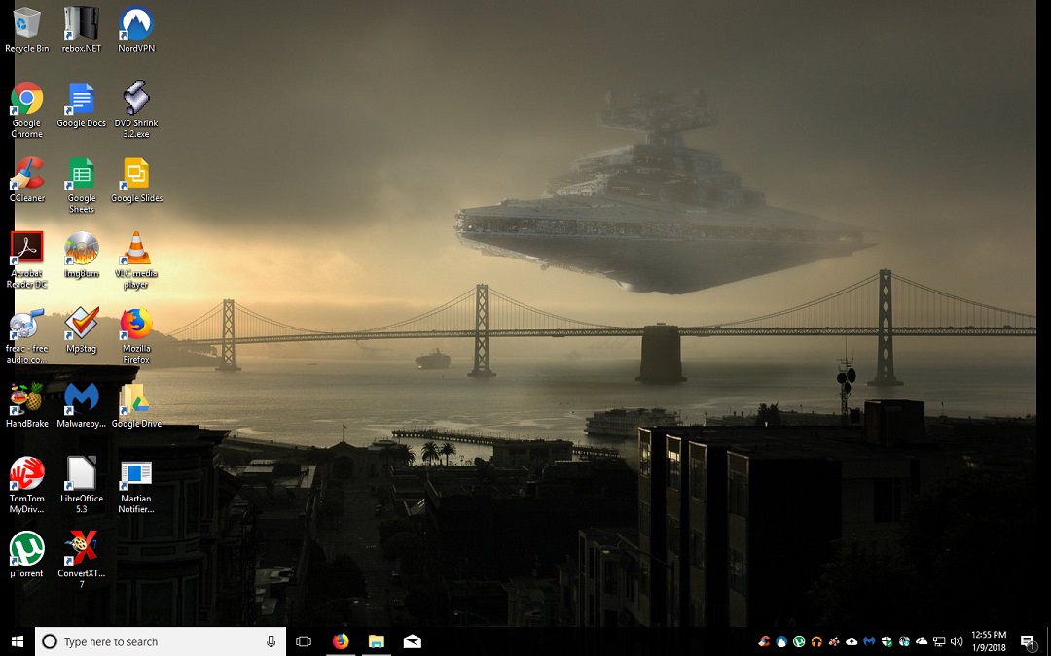Select the µTorrent desktop icon

(27, 549)
